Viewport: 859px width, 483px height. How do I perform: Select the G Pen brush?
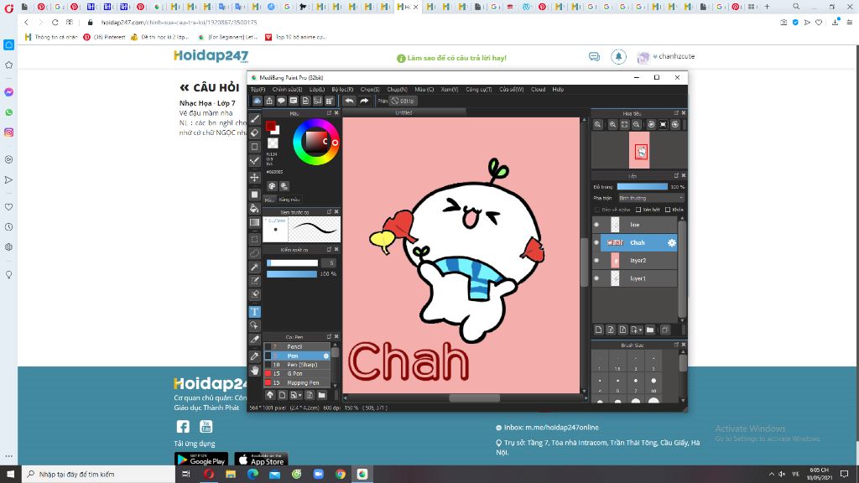point(297,373)
